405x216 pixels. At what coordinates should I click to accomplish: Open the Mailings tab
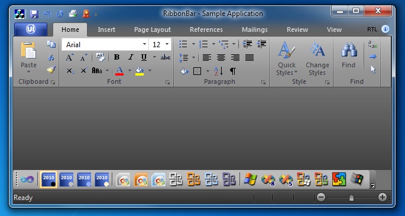tap(255, 30)
